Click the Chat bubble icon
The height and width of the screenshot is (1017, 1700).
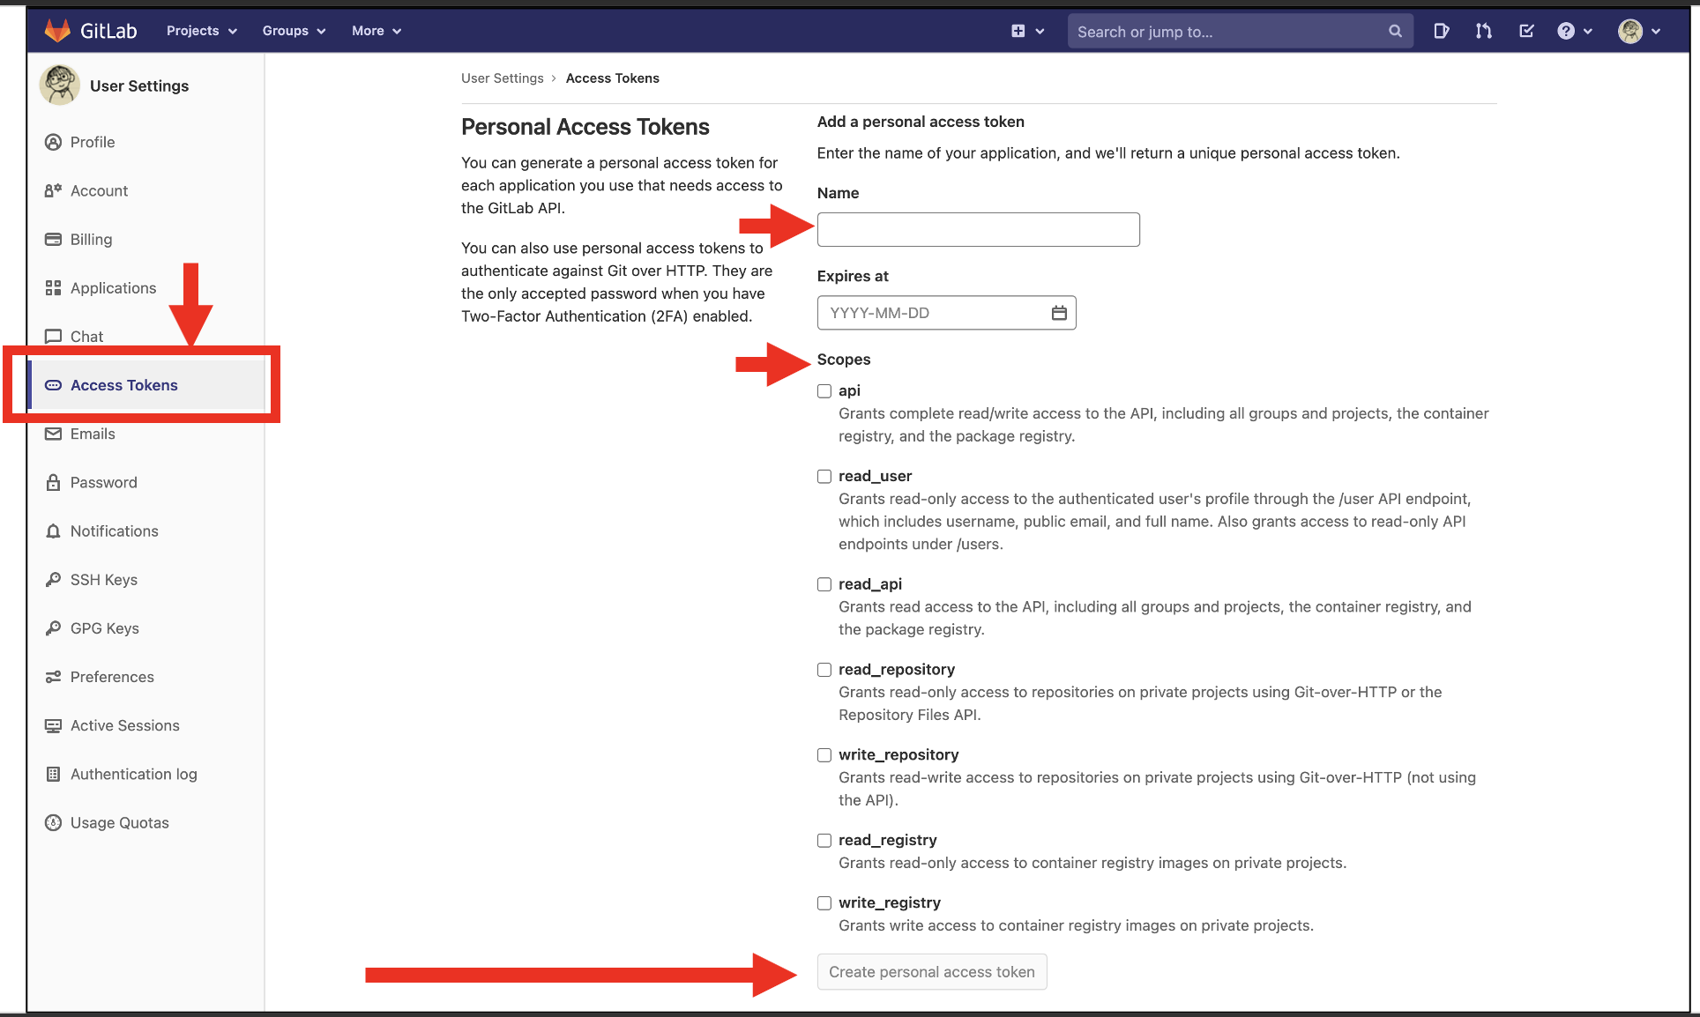pyautogui.click(x=53, y=337)
